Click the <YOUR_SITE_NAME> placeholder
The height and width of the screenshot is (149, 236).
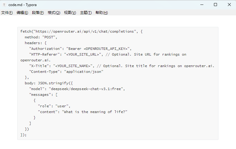[x=73, y=66]
